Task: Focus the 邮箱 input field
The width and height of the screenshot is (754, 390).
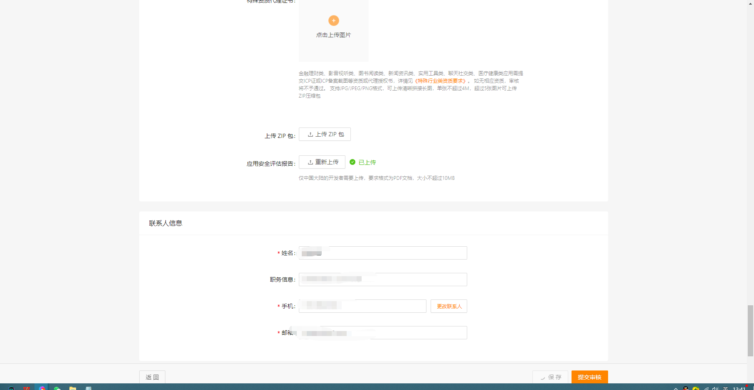Action: coord(383,333)
